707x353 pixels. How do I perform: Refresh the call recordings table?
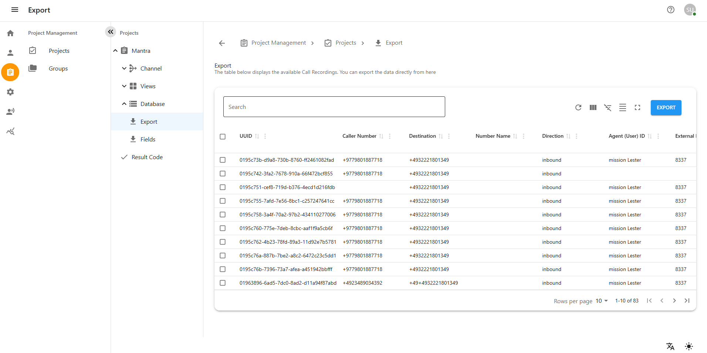[578, 107]
